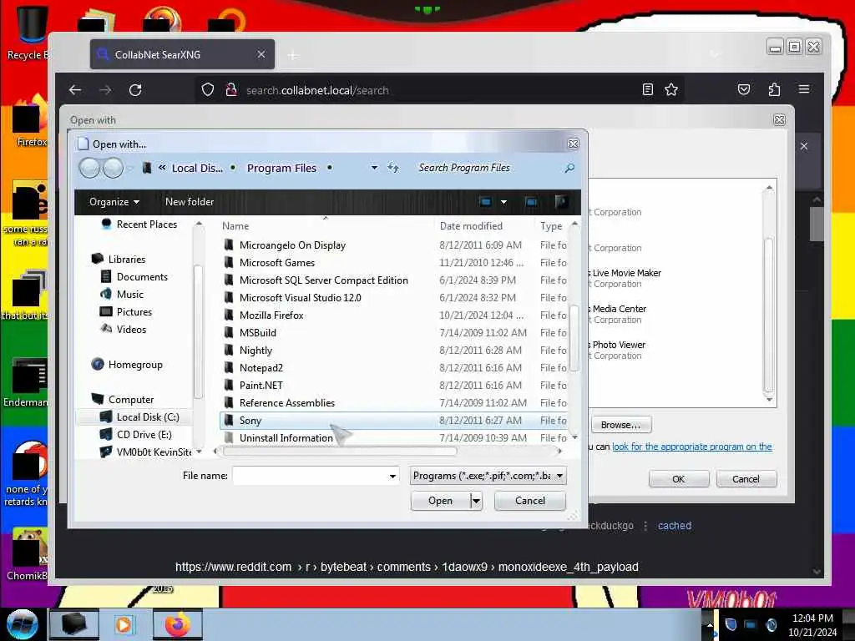Open the split arrow next to Open
The image size is (855, 641).
coord(476,501)
